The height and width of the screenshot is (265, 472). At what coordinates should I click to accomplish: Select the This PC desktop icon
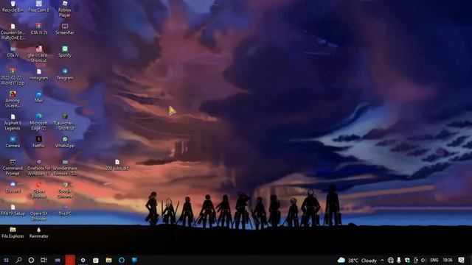(65, 210)
